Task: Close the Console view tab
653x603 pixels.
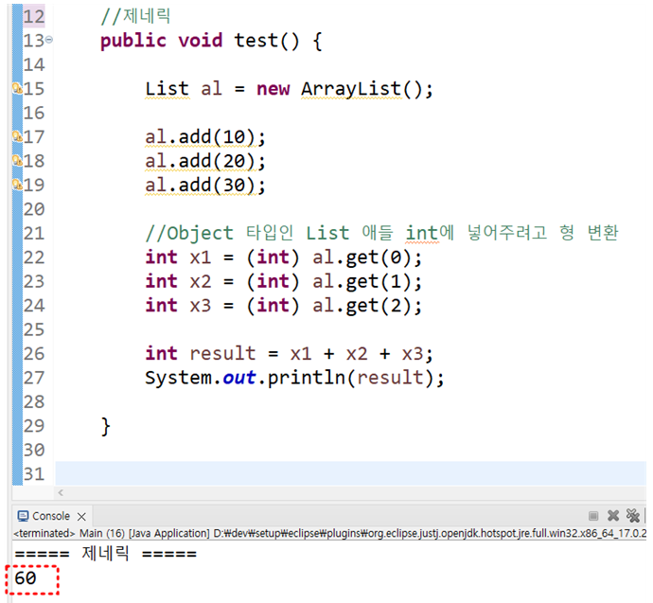Action: click(x=81, y=517)
